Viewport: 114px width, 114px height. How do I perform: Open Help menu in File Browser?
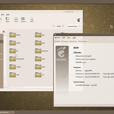pyautogui.click(x=8, y=15)
